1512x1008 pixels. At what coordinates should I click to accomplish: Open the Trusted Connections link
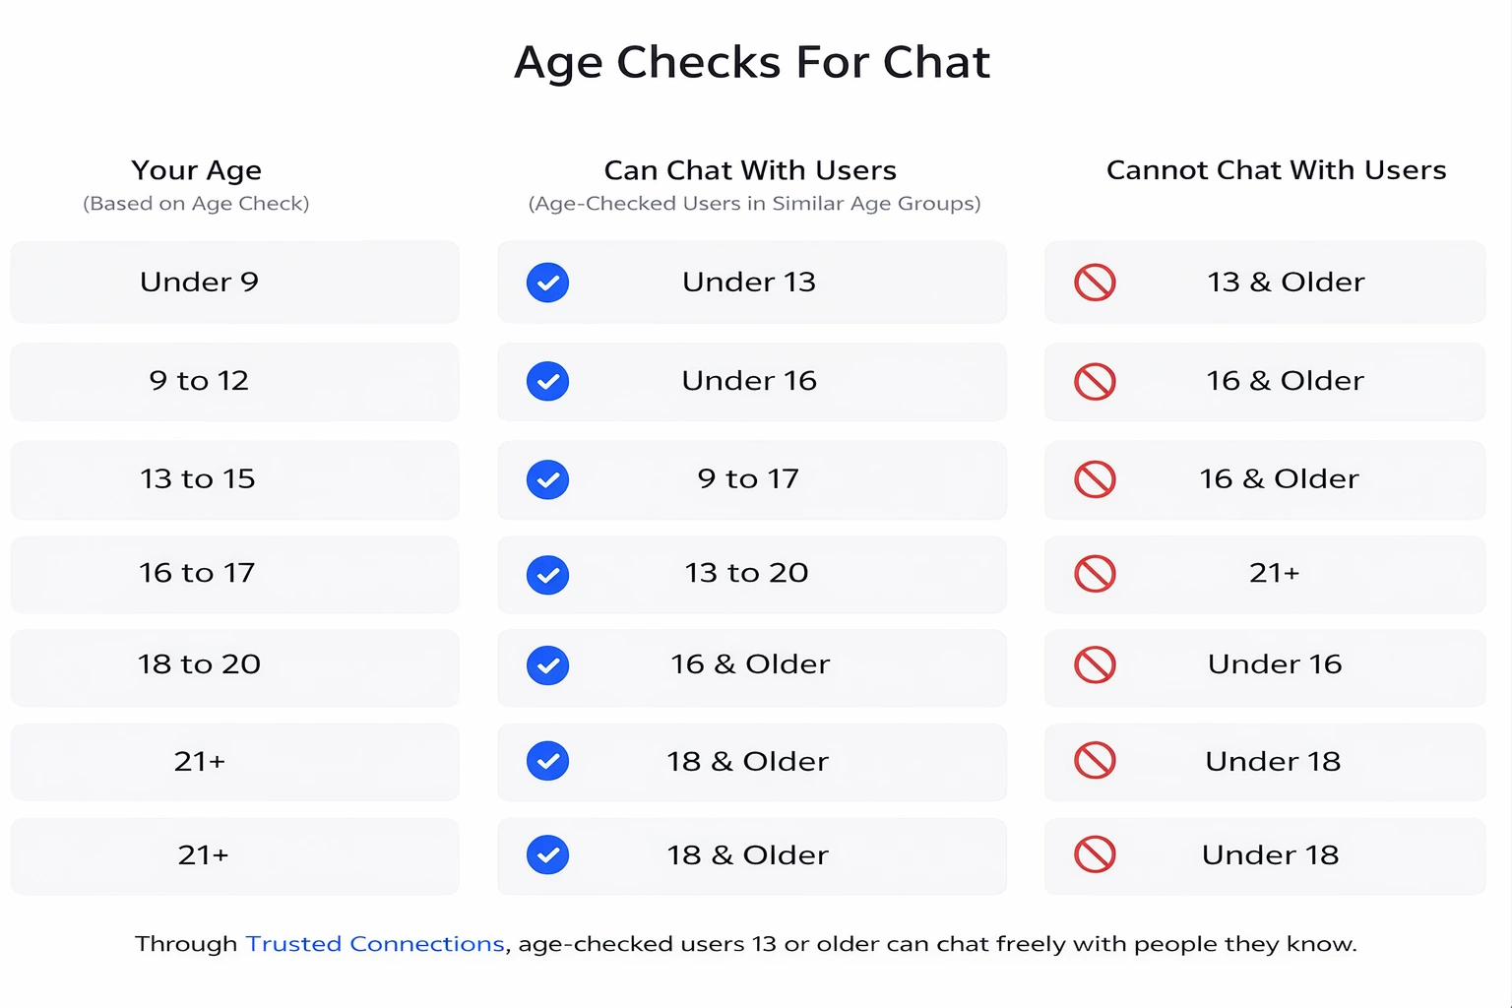pyautogui.click(x=374, y=944)
